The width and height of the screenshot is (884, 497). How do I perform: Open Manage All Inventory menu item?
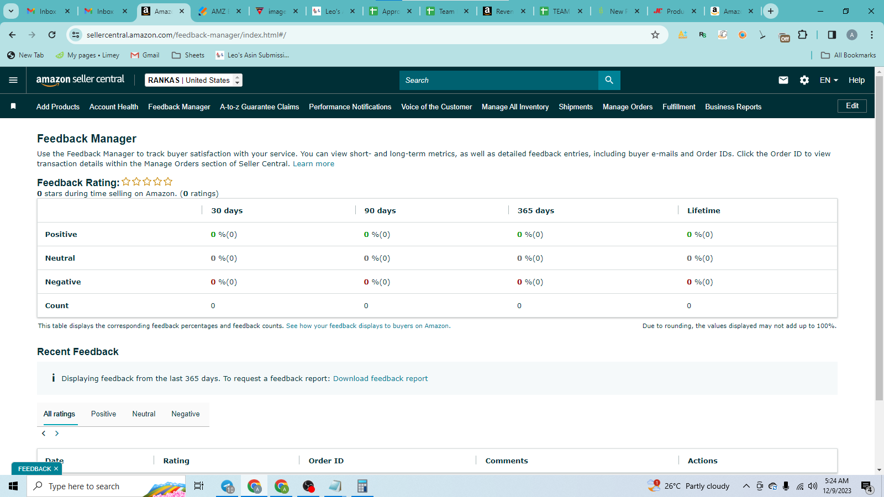(515, 107)
